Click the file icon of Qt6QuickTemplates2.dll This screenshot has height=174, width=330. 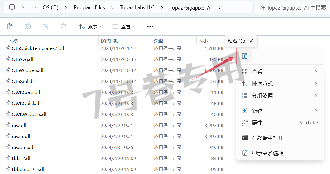[8, 48]
